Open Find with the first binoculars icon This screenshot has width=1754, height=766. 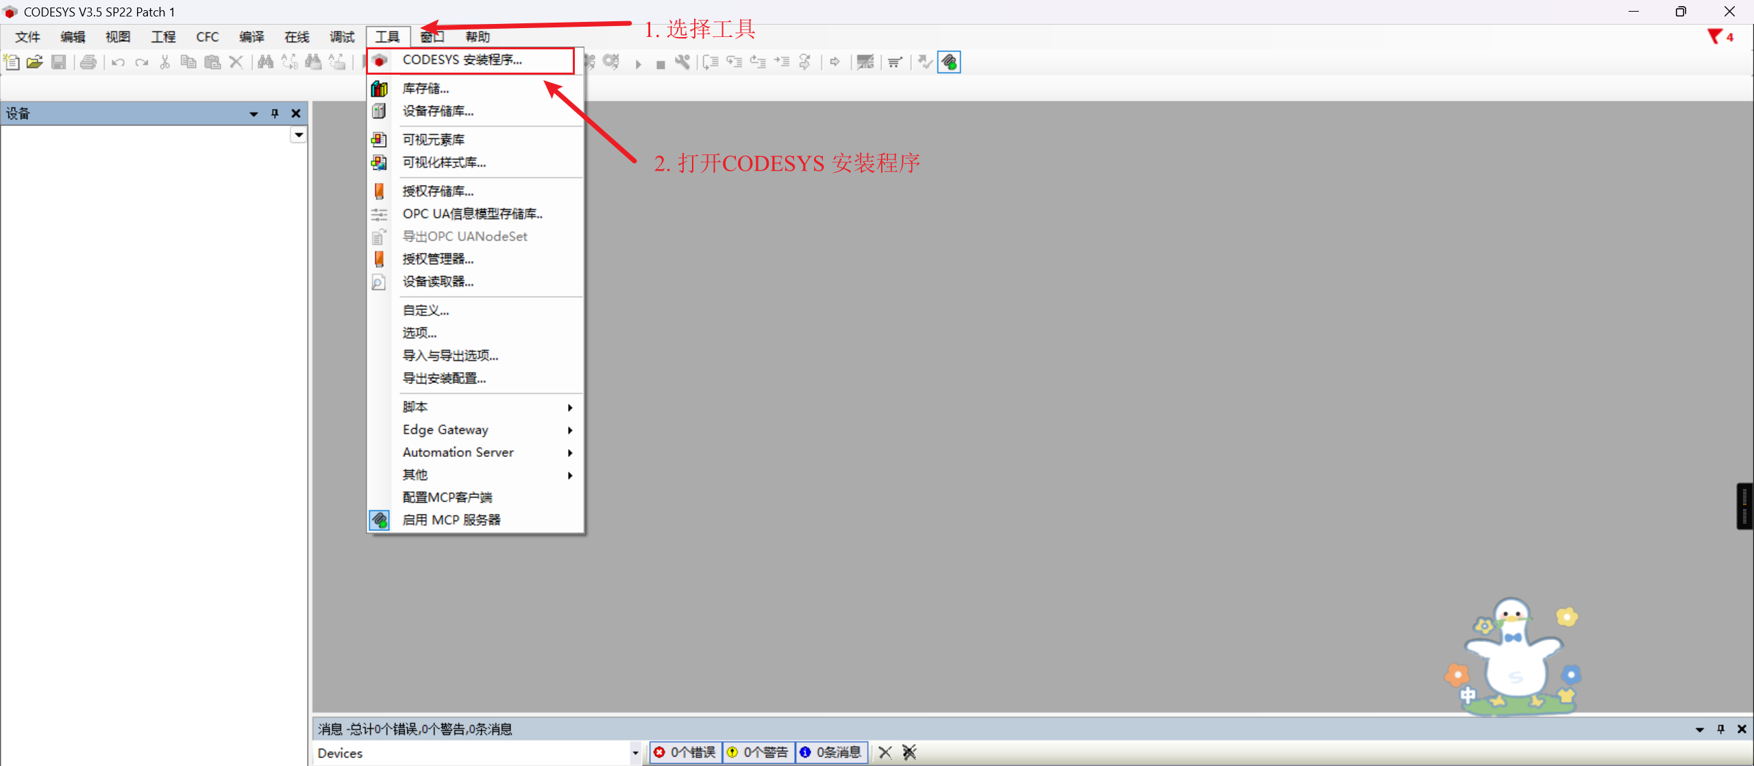pos(266,62)
